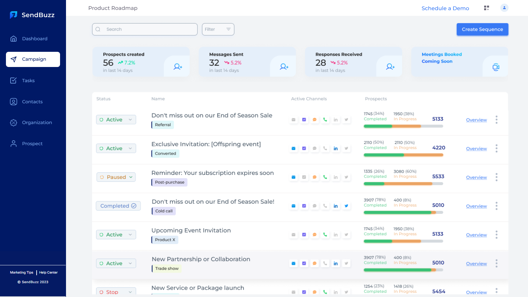The width and height of the screenshot is (528, 297).
Task: Open Active status dropdown for Upcoming Event Invitation
Action: [116, 235]
